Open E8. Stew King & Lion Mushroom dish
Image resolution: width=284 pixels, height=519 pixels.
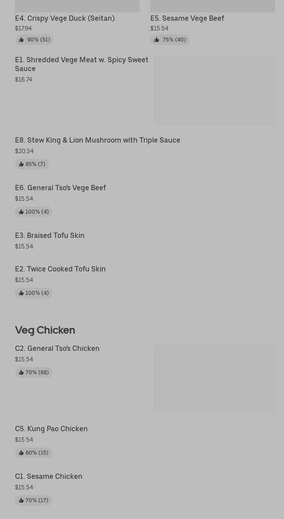pos(97,140)
